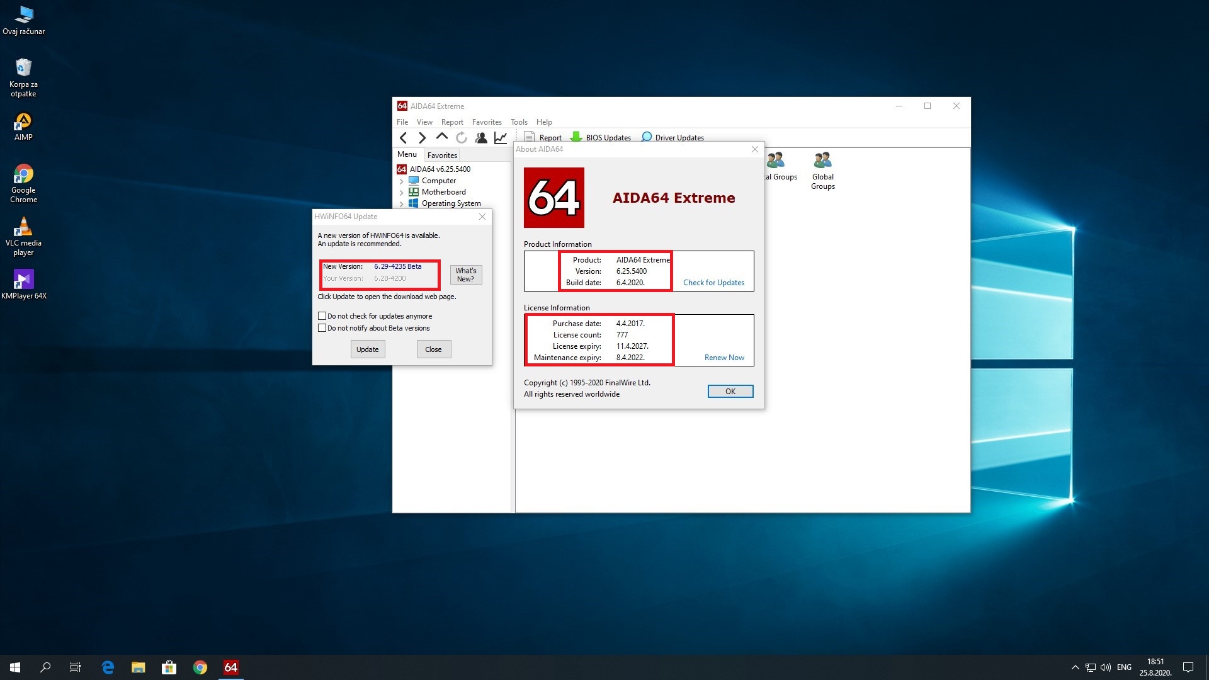Click the Forward navigation arrow in toolbar

click(x=423, y=138)
